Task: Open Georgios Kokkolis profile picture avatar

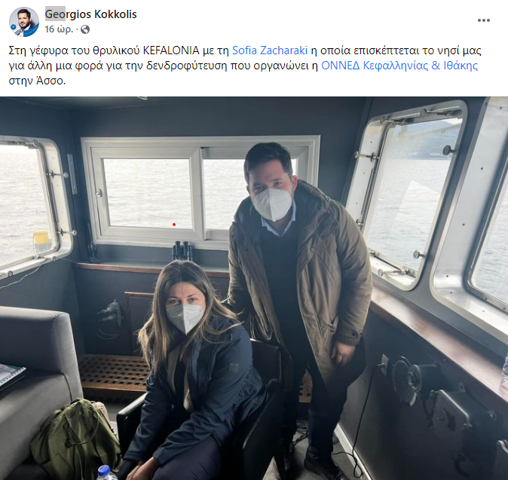Action: coord(24,21)
